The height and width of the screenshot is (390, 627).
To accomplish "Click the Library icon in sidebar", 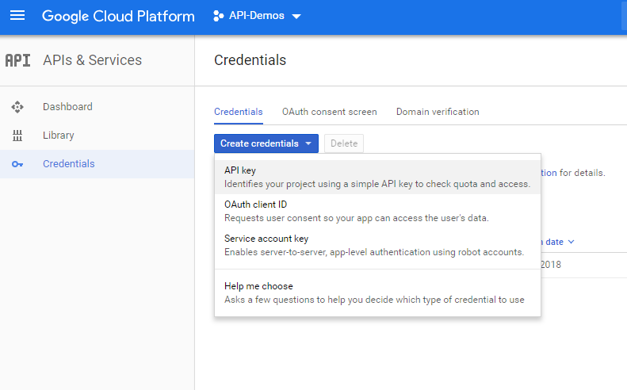I will point(17,136).
